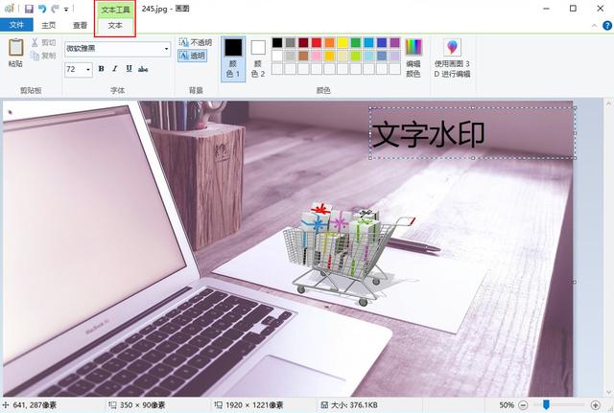614x413 pixels.
Task: Select the 文本 ribbon tab
Action: coord(115,26)
